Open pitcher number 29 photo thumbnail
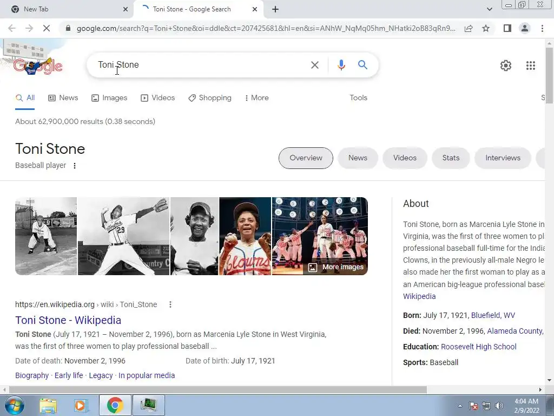Viewport: 554px width, 416px height. [123, 236]
